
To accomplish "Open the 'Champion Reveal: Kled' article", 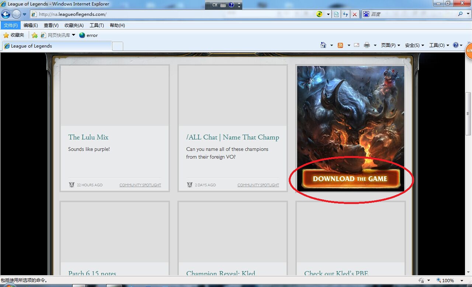I will (x=221, y=273).
